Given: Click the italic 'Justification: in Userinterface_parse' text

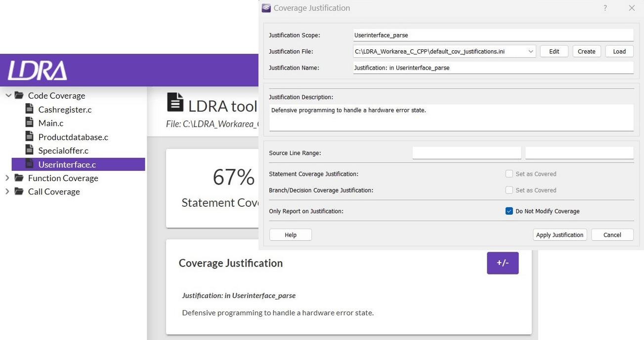Looking at the screenshot, I should click(x=239, y=296).
